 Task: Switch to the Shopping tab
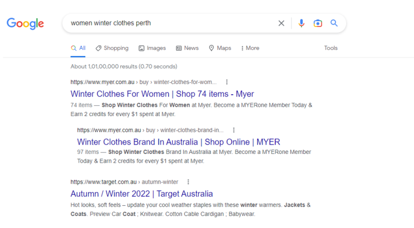point(112,48)
